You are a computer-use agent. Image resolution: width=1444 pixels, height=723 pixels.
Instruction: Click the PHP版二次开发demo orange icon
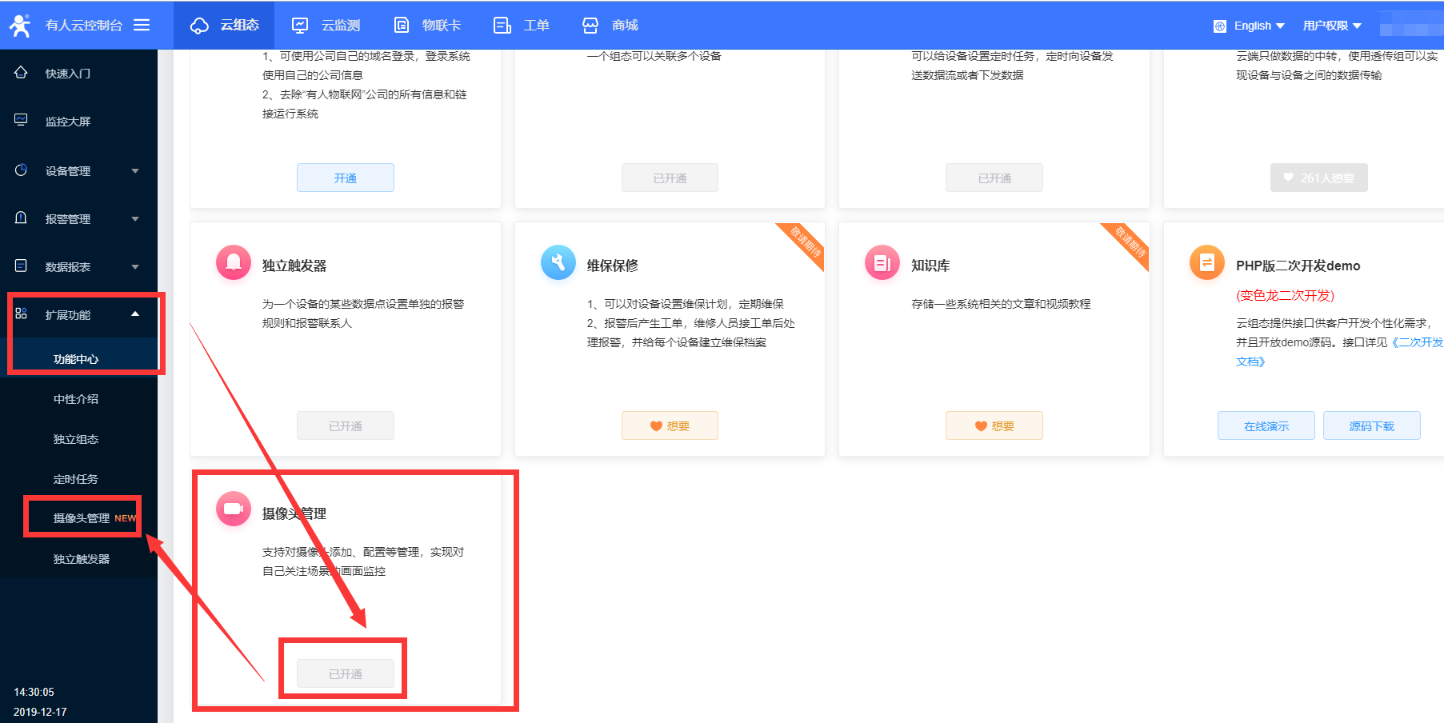click(x=1206, y=262)
